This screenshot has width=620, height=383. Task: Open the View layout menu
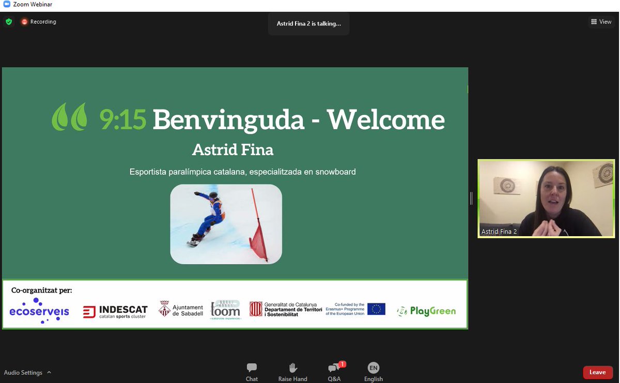(601, 22)
